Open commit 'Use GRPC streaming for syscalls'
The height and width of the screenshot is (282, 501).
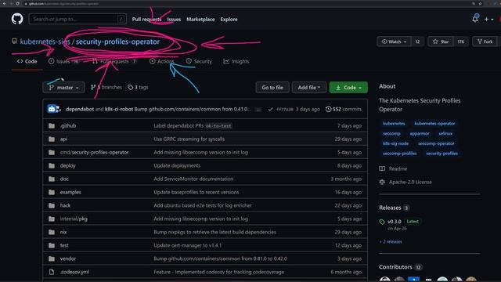point(189,139)
